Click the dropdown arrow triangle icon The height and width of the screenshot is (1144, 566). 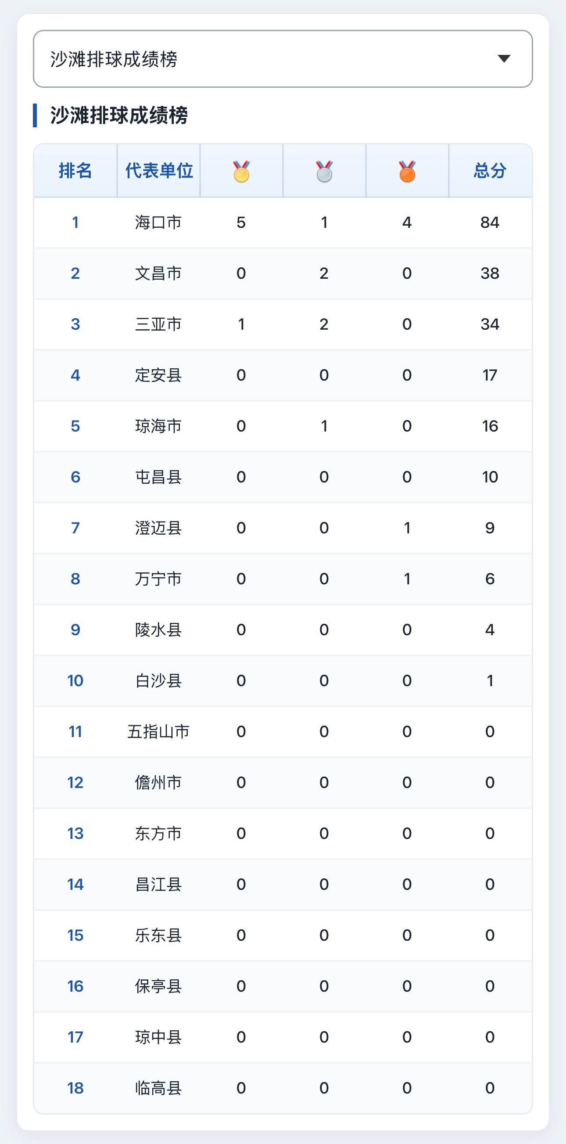[x=504, y=59]
